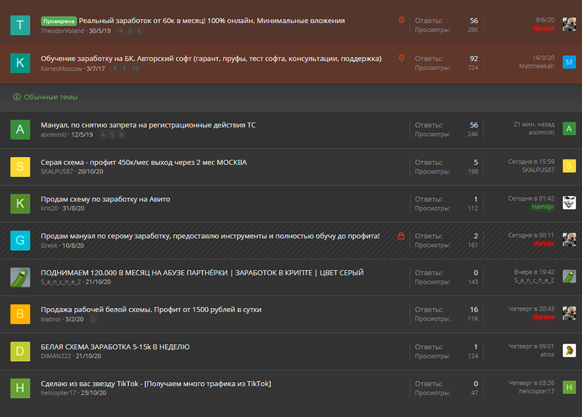Viewport: 582px width, 417px height.
Task: Jump to page 2 of blatnoi's thread
Action: pyautogui.click(x=93, y=319)
